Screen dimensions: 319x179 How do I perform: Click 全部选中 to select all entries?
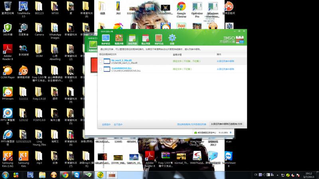click(x=106, y=125)
